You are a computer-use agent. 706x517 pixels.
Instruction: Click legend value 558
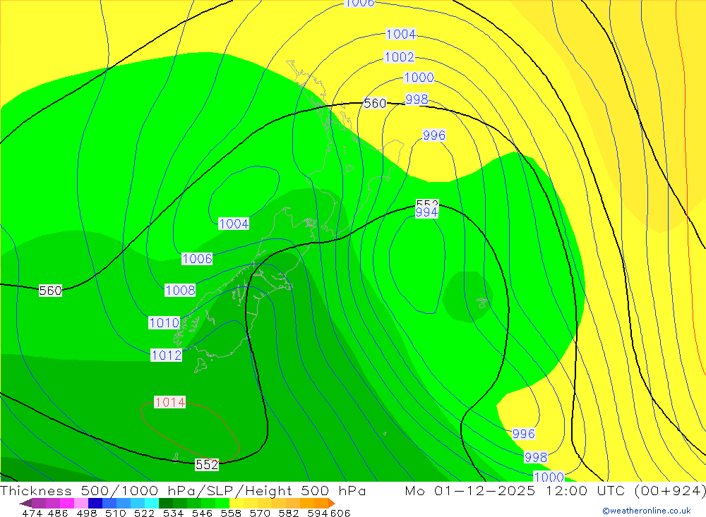click(231, 513)
